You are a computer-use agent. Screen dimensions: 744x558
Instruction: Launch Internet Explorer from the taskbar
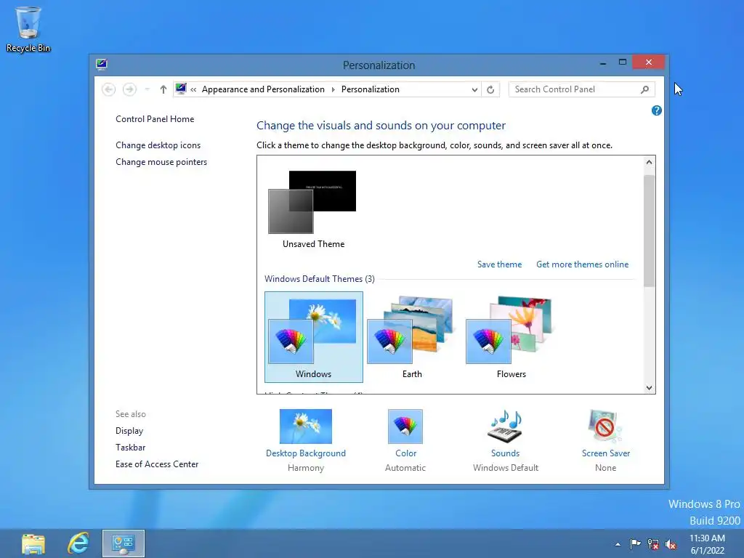tap(78, 543)
